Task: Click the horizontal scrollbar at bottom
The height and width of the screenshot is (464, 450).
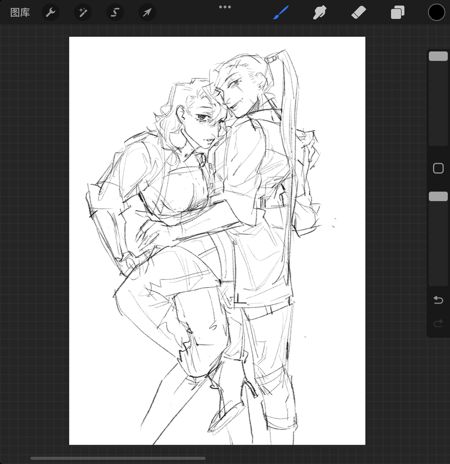Action: click(118, 458)
